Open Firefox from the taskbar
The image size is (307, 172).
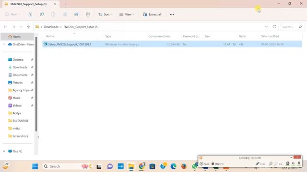[x=184, y=166]
